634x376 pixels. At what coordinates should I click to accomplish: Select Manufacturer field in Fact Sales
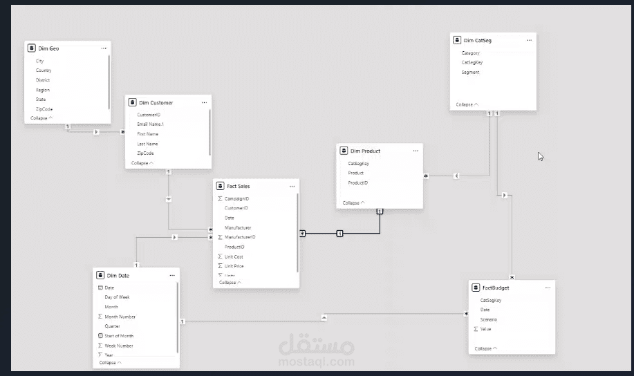pos(238,227)
